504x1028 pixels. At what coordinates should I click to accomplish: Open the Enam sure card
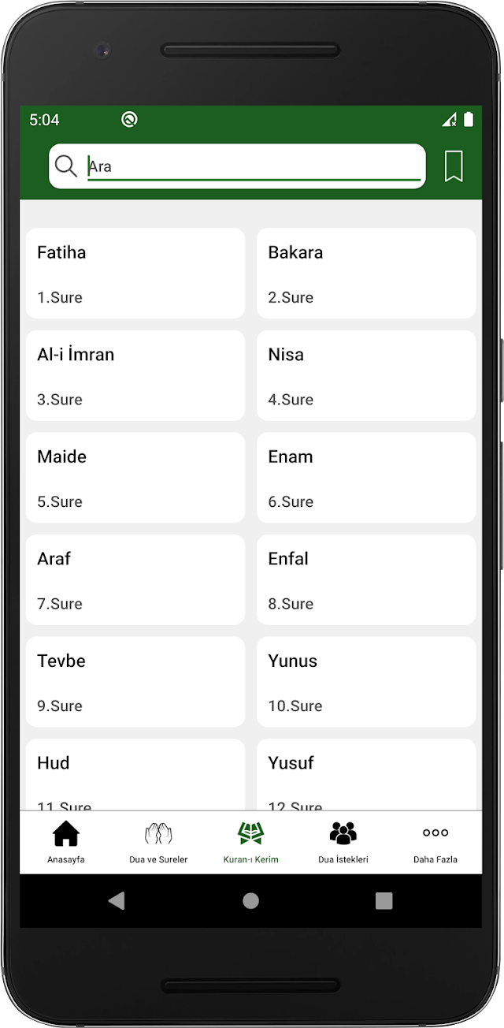[x=366, y=478]
